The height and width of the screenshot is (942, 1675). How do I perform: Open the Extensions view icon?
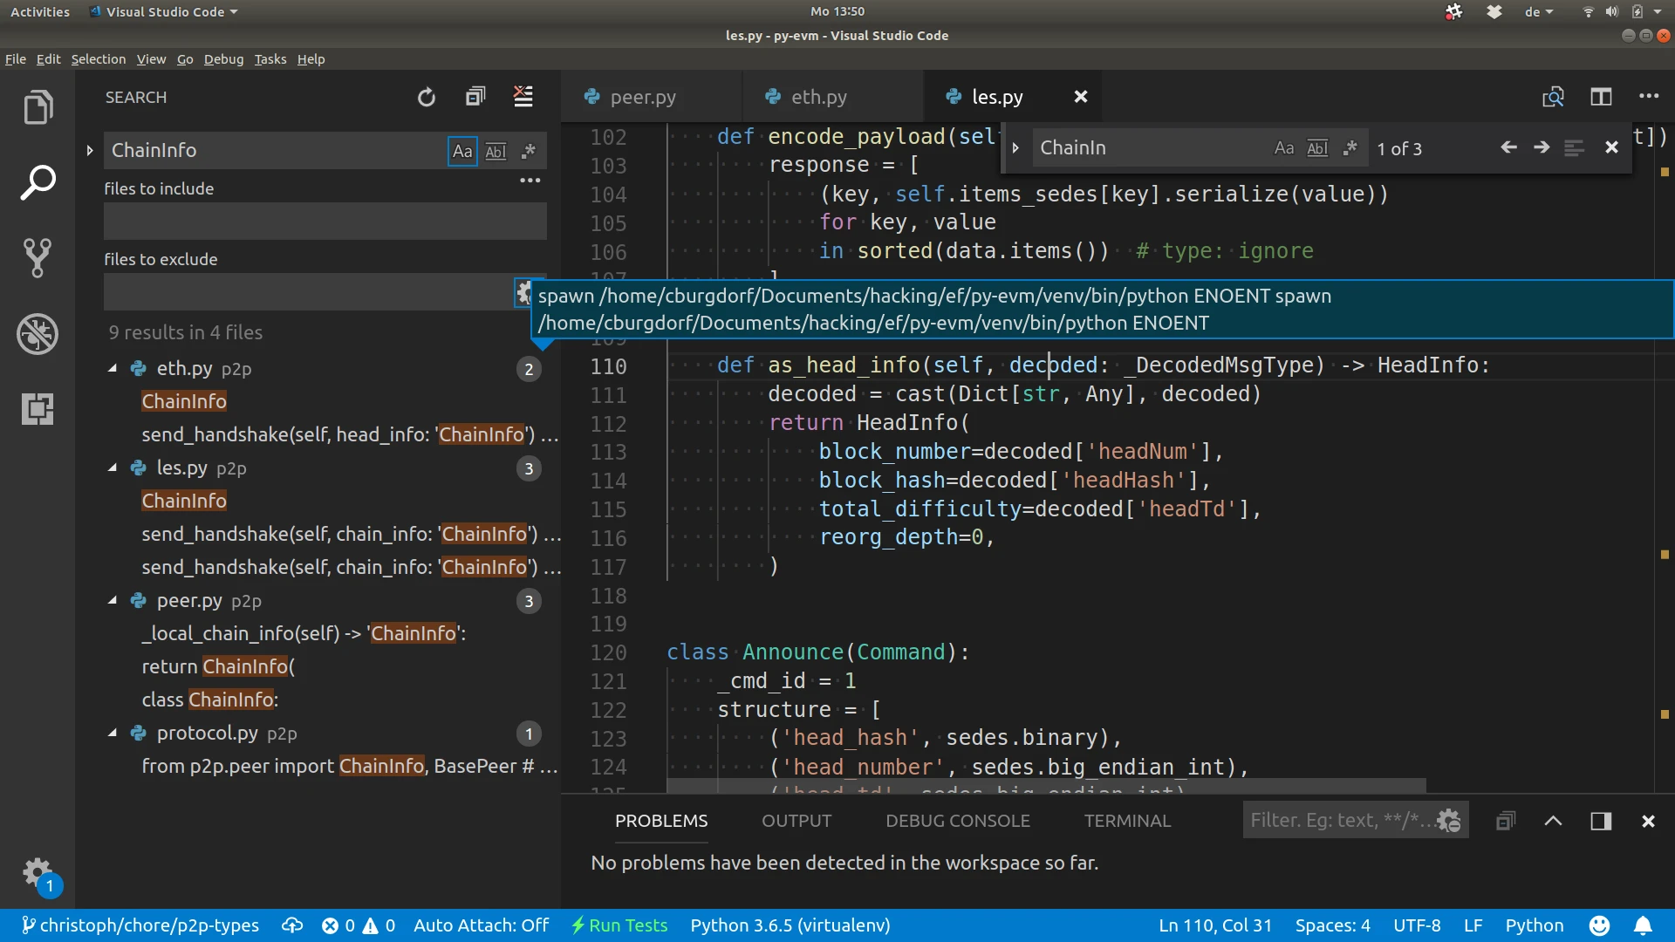coord(38,408)
